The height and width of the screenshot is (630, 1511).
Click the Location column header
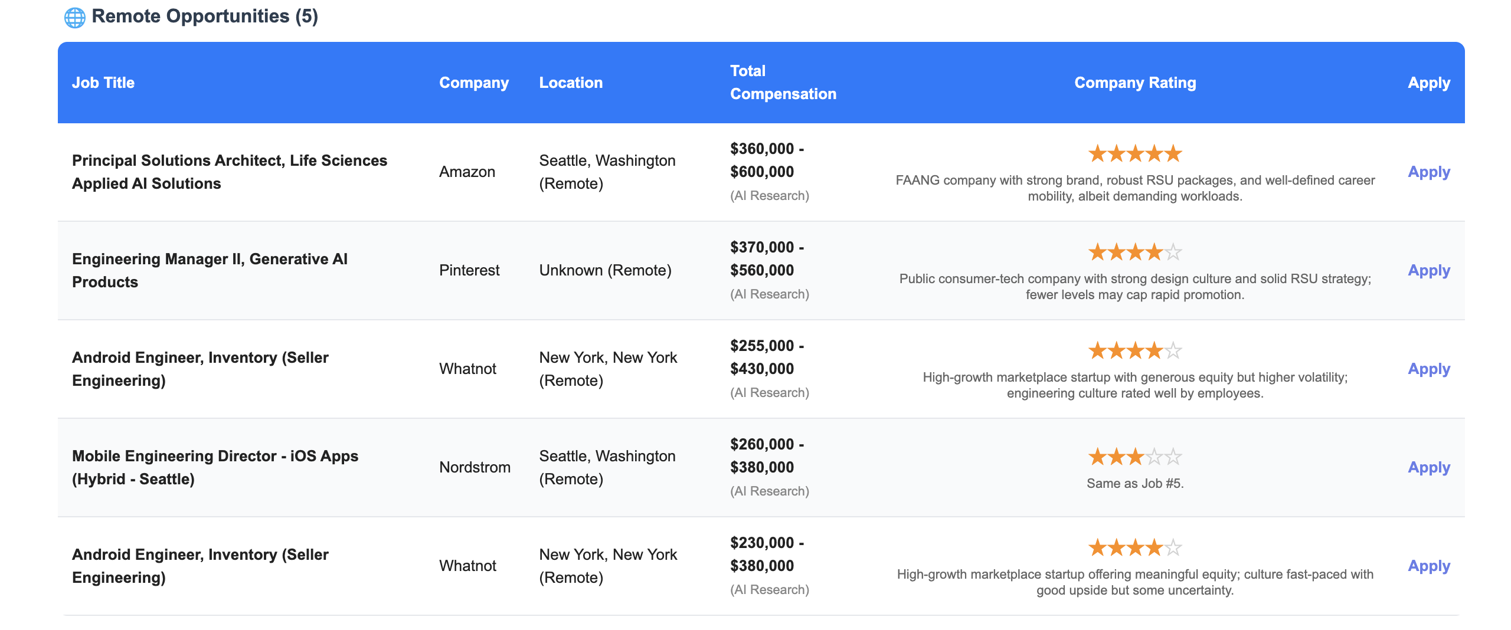[x=571, y=83]
